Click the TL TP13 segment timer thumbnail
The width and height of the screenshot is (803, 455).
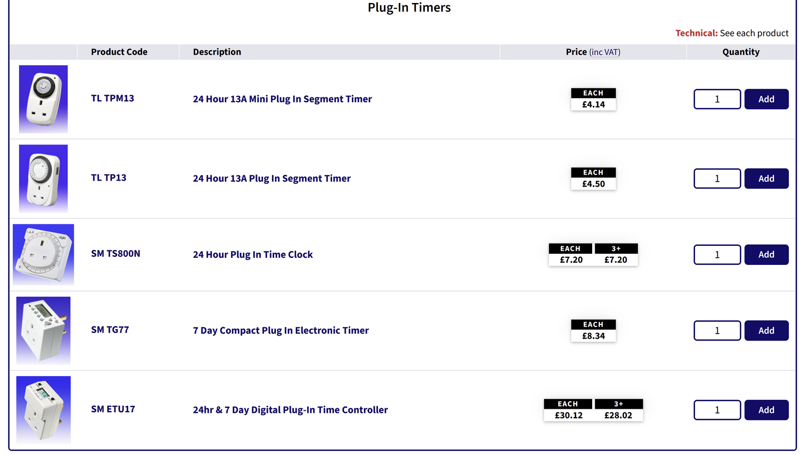43,178
